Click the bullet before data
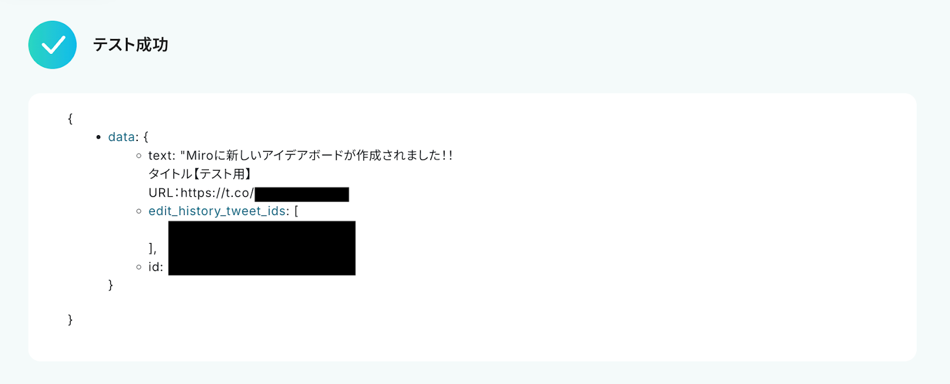 click(x=99, y=137)
